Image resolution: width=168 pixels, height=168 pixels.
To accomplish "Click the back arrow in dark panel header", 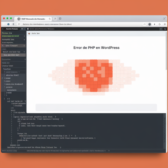I will point(3,29).
